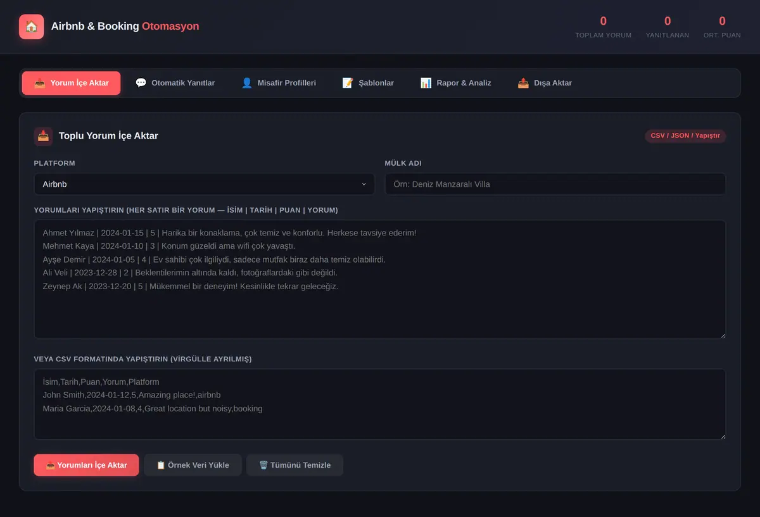Open the Misafir Profilleri tab
Viewport: 760px width, 517px height.
(x=279, y=83)
